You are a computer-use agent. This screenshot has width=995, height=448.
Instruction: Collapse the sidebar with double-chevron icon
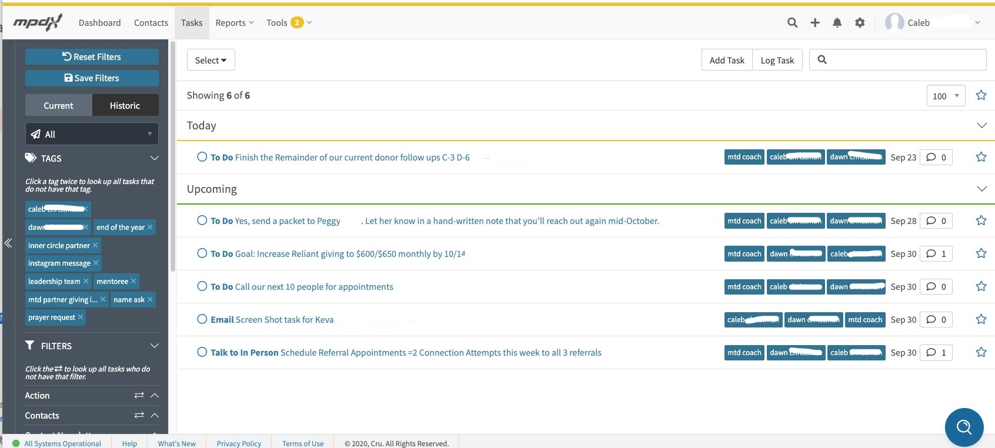click(x=8, y=243)
